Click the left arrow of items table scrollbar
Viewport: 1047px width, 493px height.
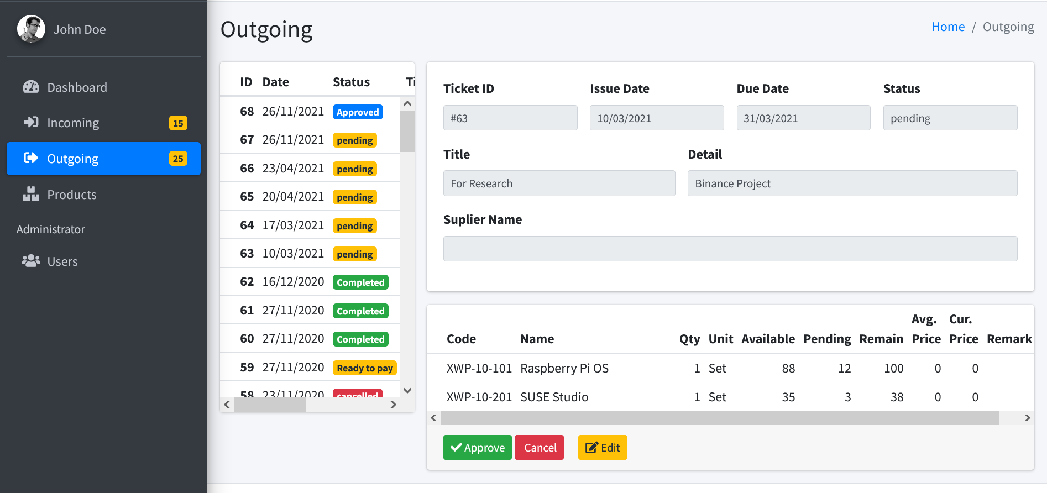pyautogui.click(x=434, y=418)
